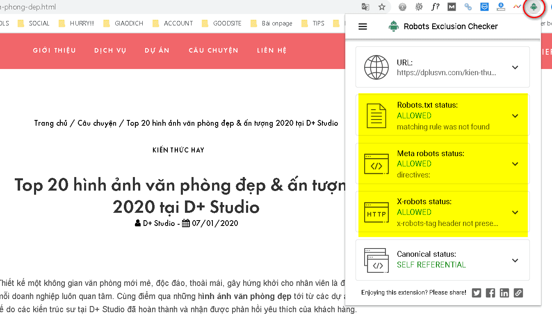
Task: Expand the X-robots status section
Action: point(516,212)
